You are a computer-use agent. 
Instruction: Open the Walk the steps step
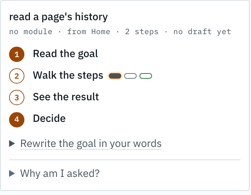pyautogui.click(x=68, y=75)
